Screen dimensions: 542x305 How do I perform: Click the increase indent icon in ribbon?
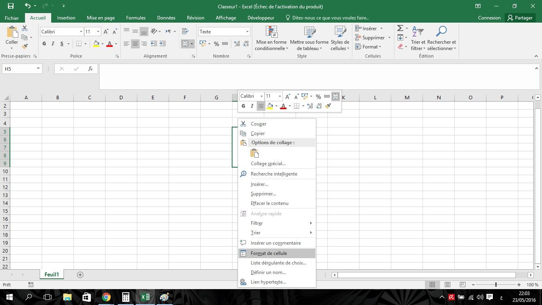[x=162, y=44]
